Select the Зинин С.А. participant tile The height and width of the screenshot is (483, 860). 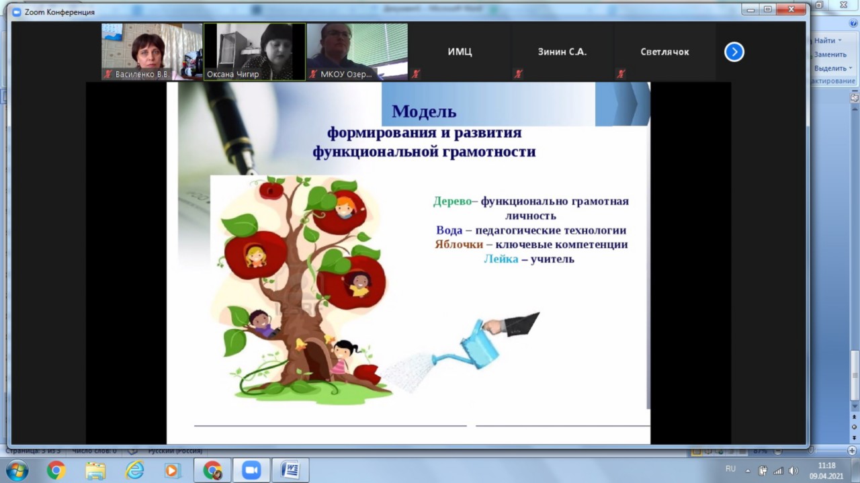562,52
